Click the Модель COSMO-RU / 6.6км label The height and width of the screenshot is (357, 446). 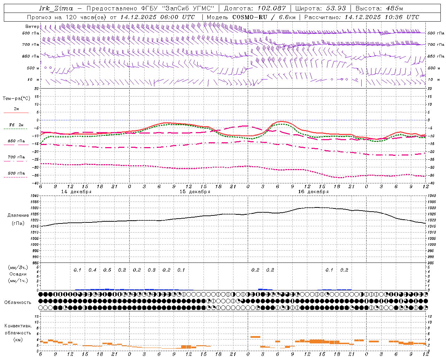251,17
